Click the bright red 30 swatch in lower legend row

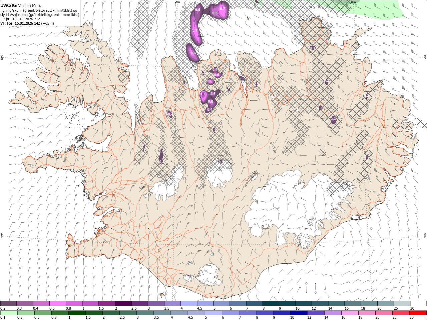[418, 313]
